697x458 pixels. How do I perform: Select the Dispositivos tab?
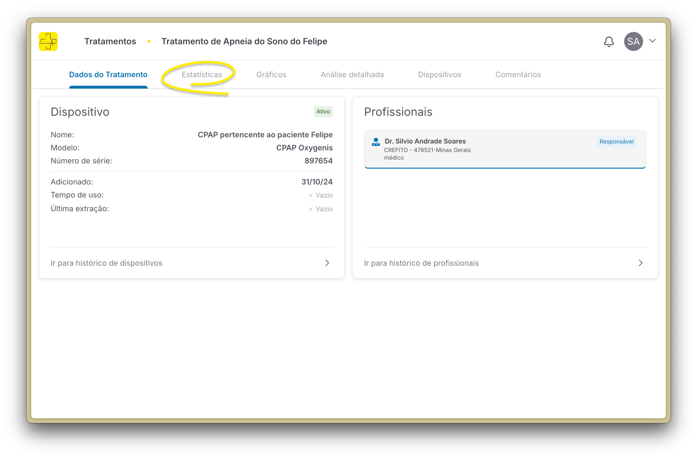pos(440,75)
